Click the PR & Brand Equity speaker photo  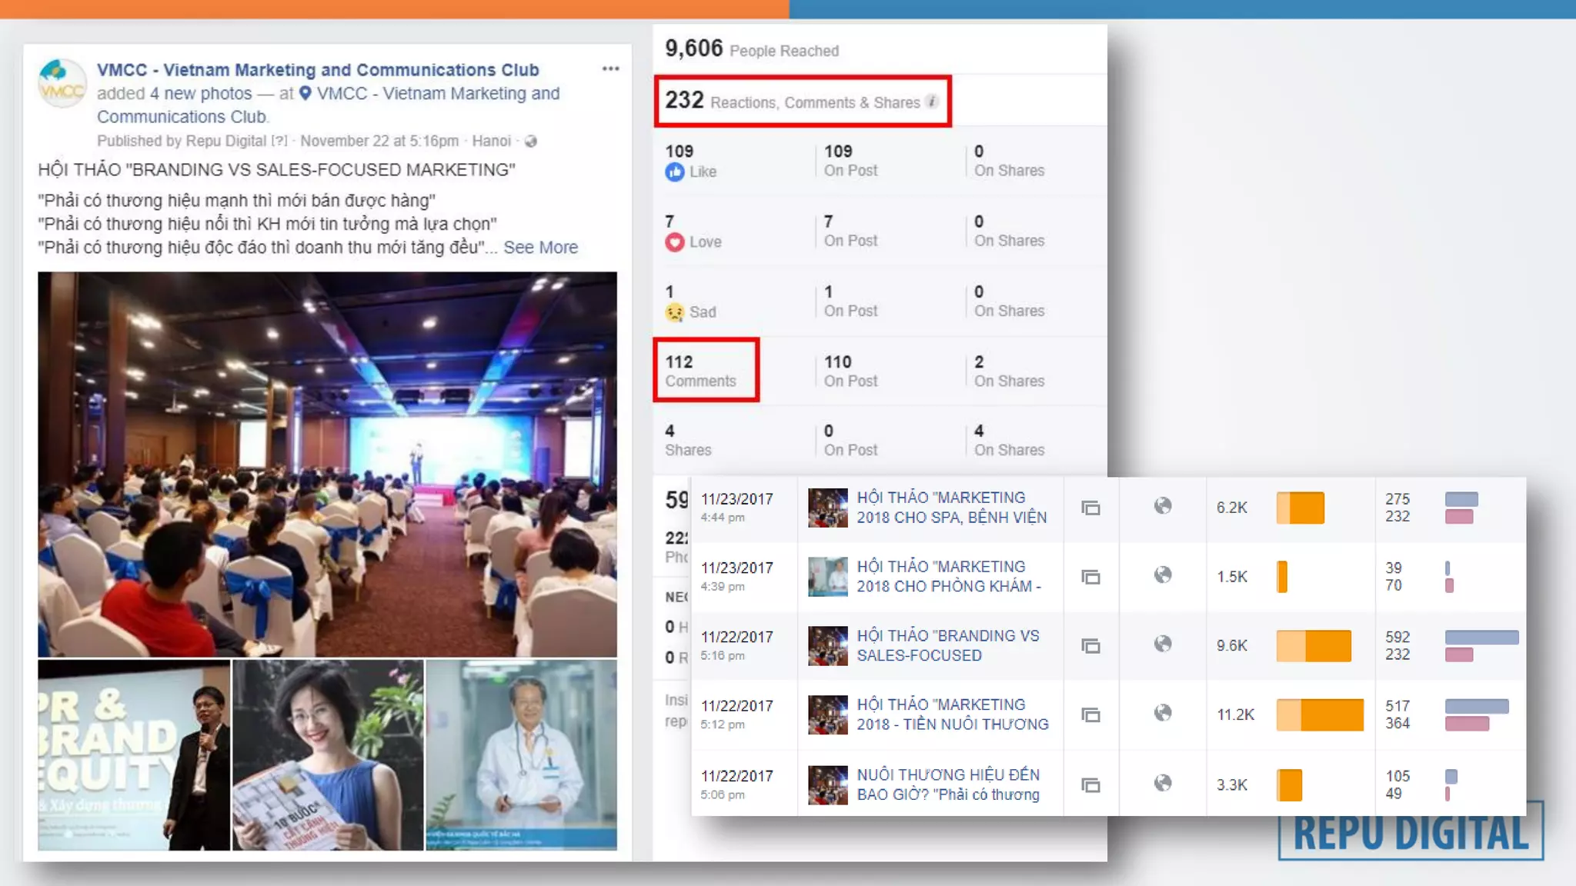(134, 754)
